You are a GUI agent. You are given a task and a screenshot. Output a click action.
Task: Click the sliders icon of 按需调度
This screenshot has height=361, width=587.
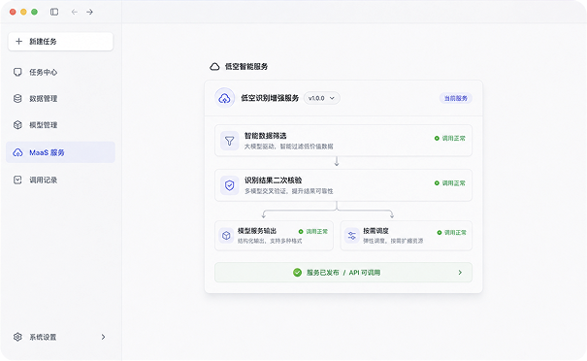(352, 236)
